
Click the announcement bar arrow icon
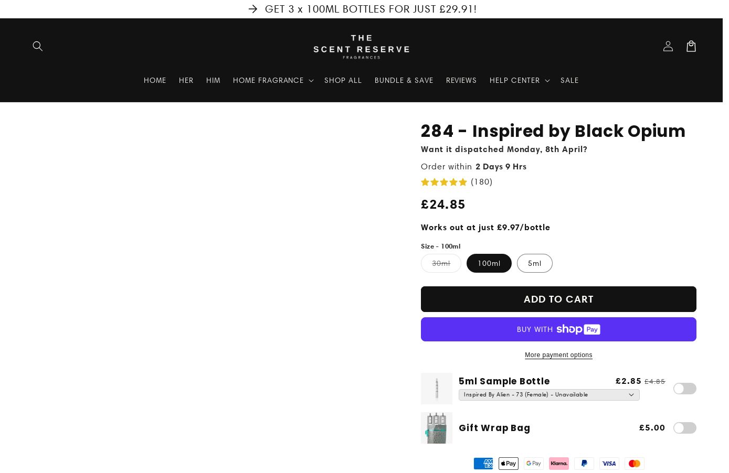tap(253, 9)
